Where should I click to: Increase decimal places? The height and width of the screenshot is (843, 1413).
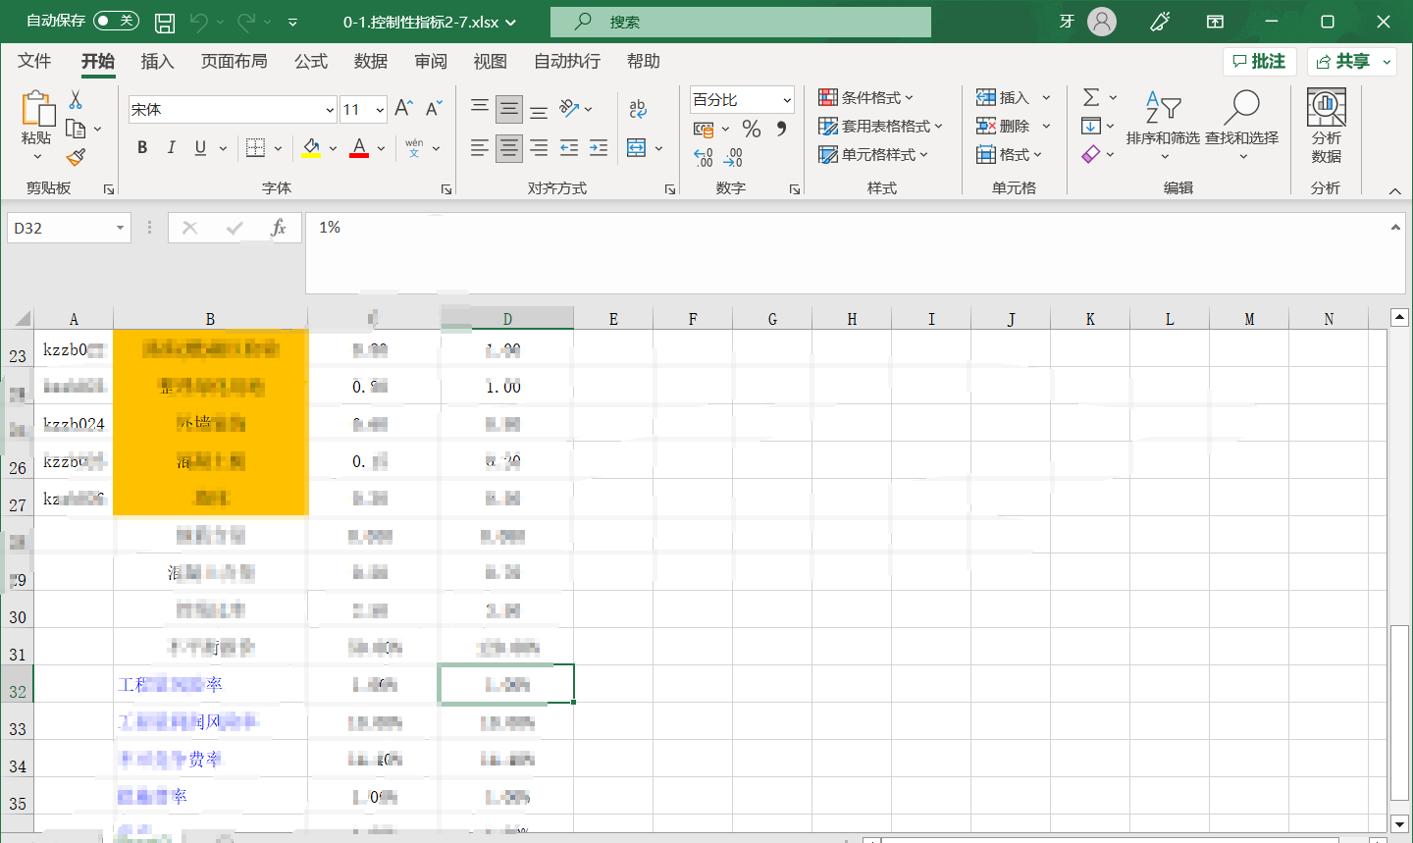pyautogui.click(x=704, y=157)
